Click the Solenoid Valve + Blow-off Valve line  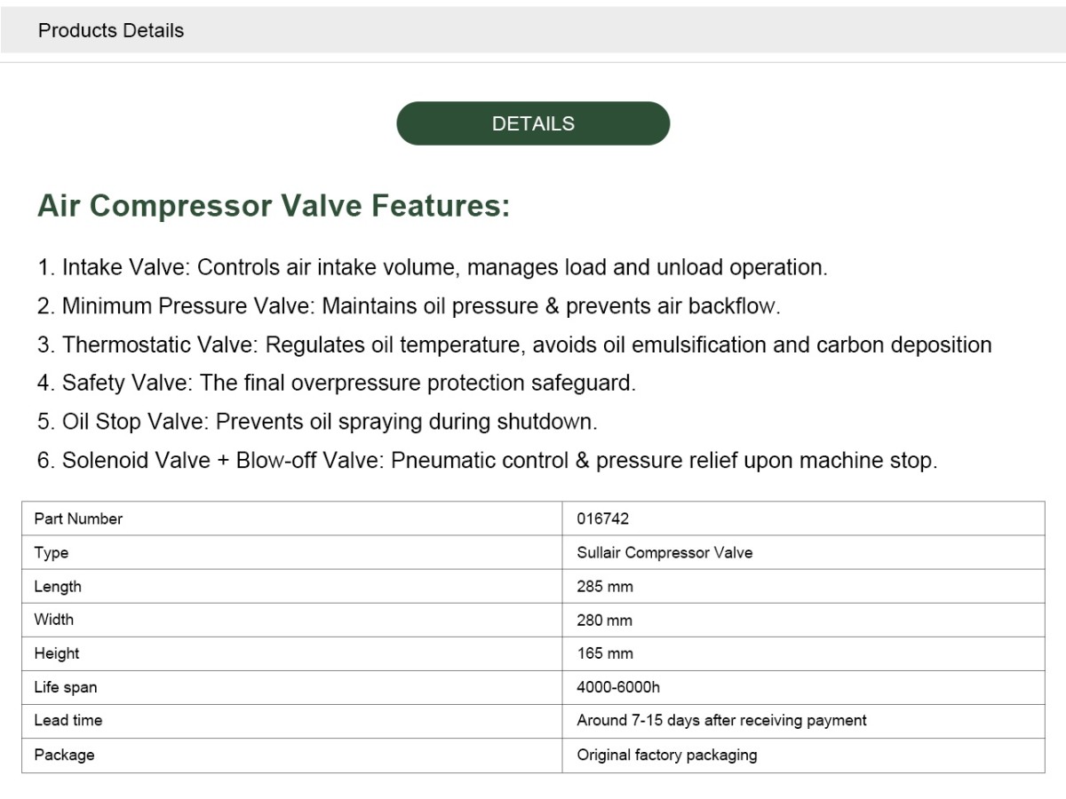(488, 461)
